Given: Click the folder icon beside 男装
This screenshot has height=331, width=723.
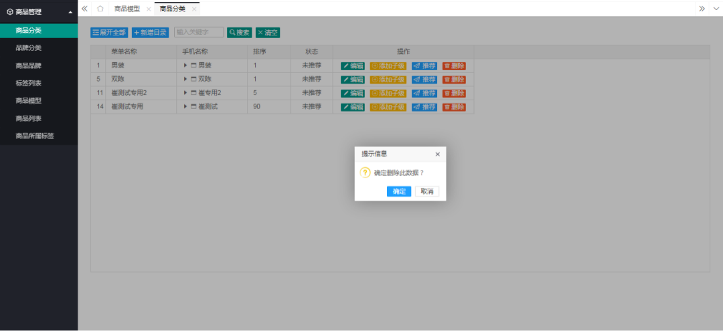Looking at the screenshot, I should (x=193, y=66).
